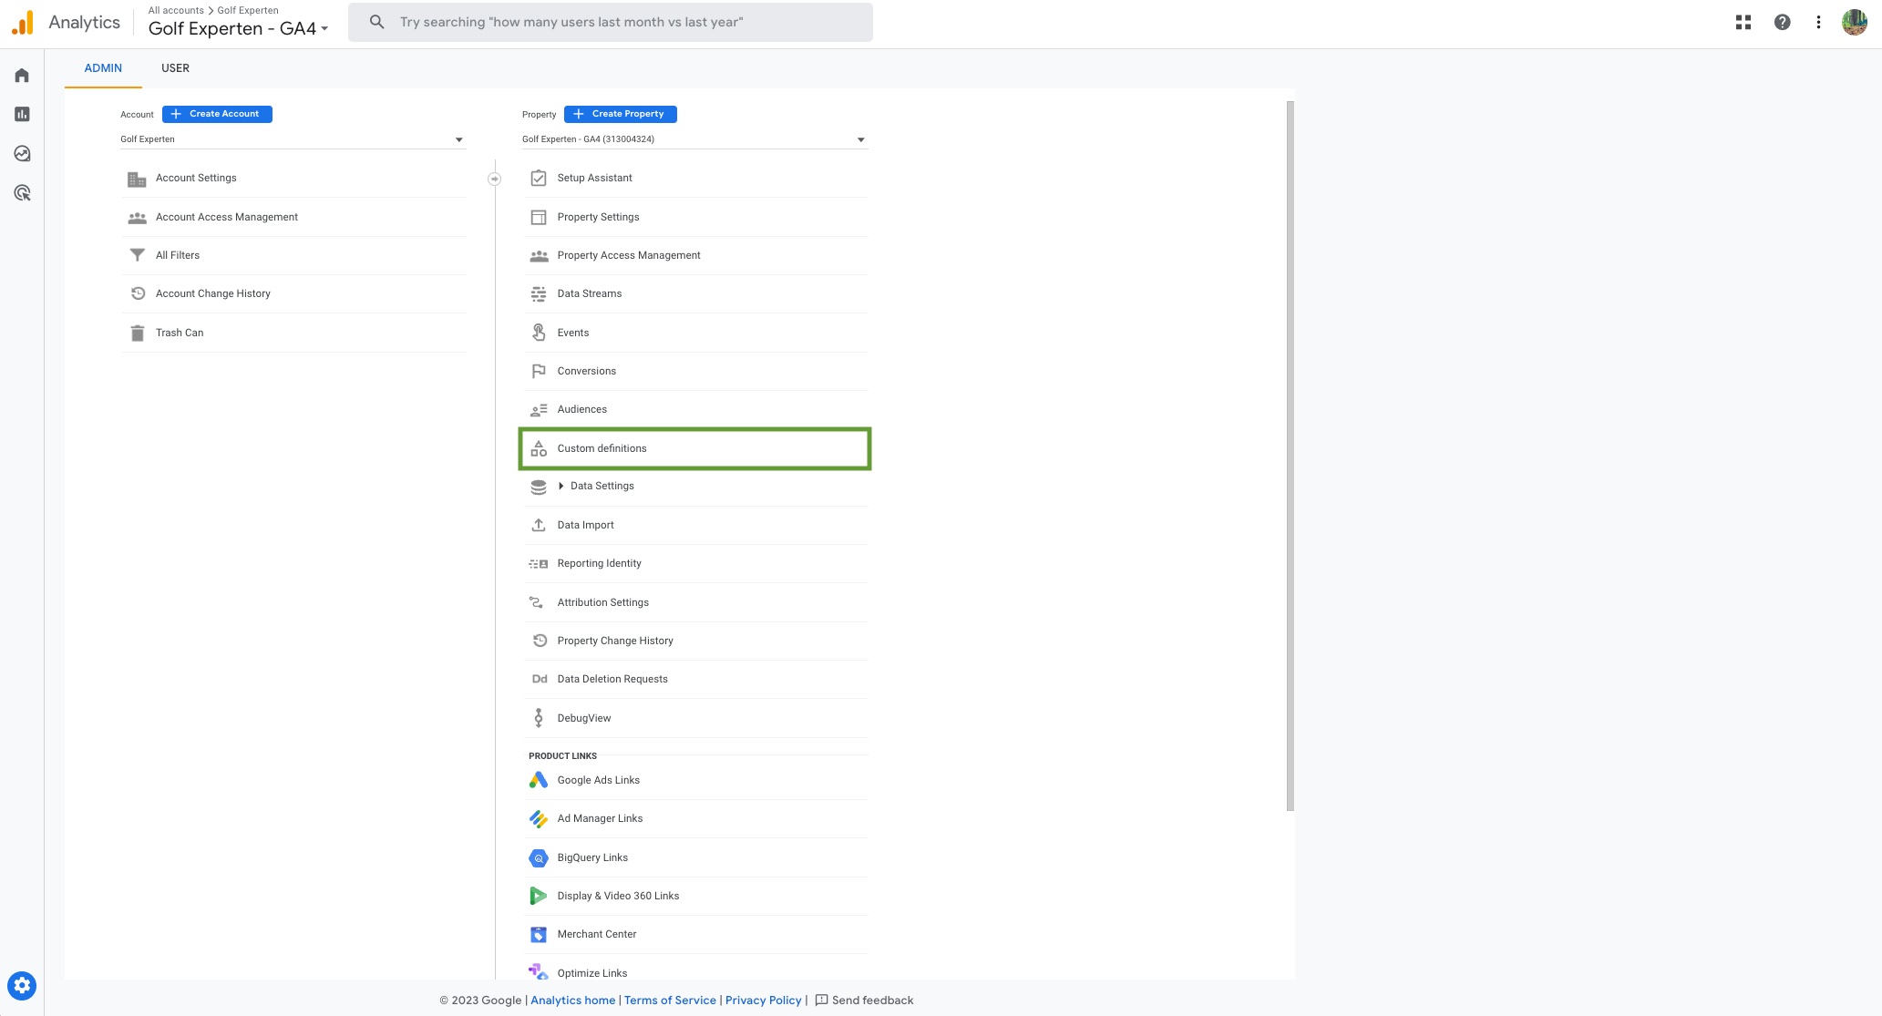Click the Create Account button

coord(217,114)
